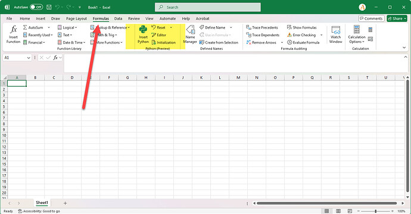Add a new sheet with plus button

pyautogui.click(x=66, y=203)
